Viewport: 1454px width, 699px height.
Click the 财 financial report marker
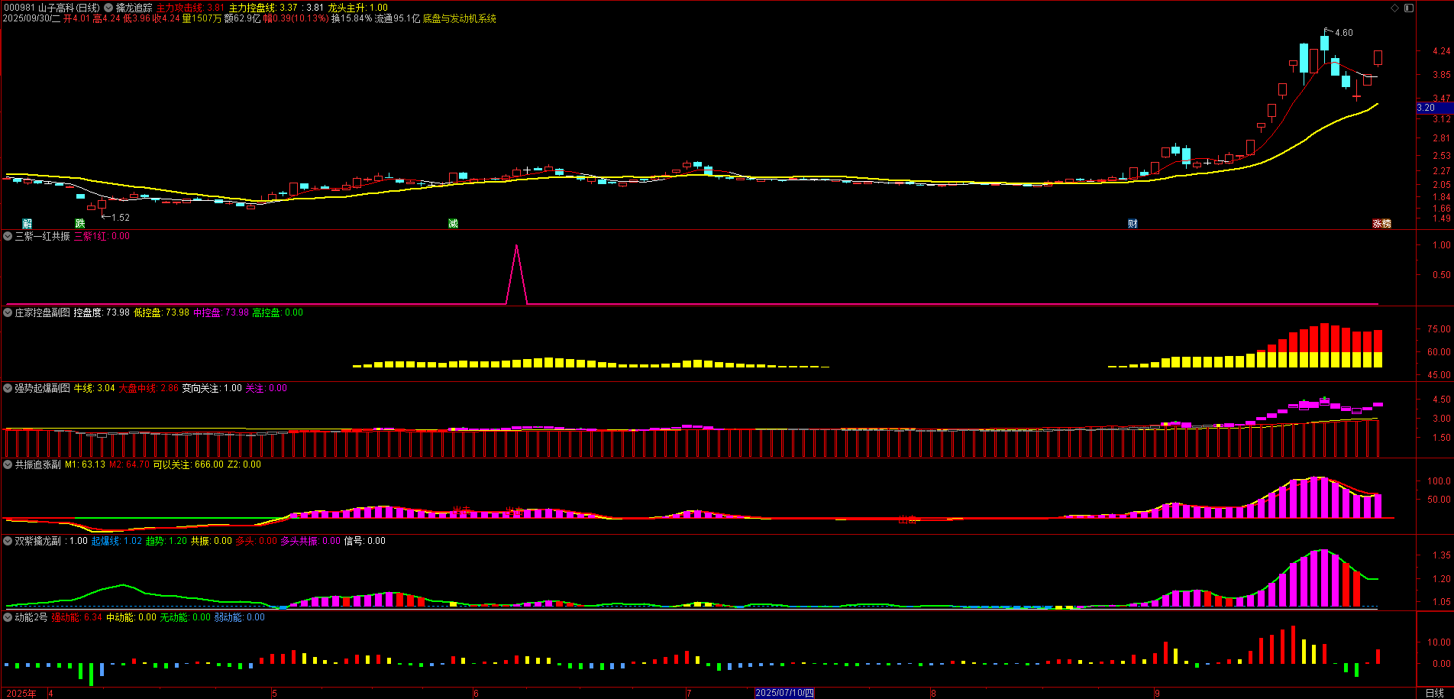(x=1133, y=224)
